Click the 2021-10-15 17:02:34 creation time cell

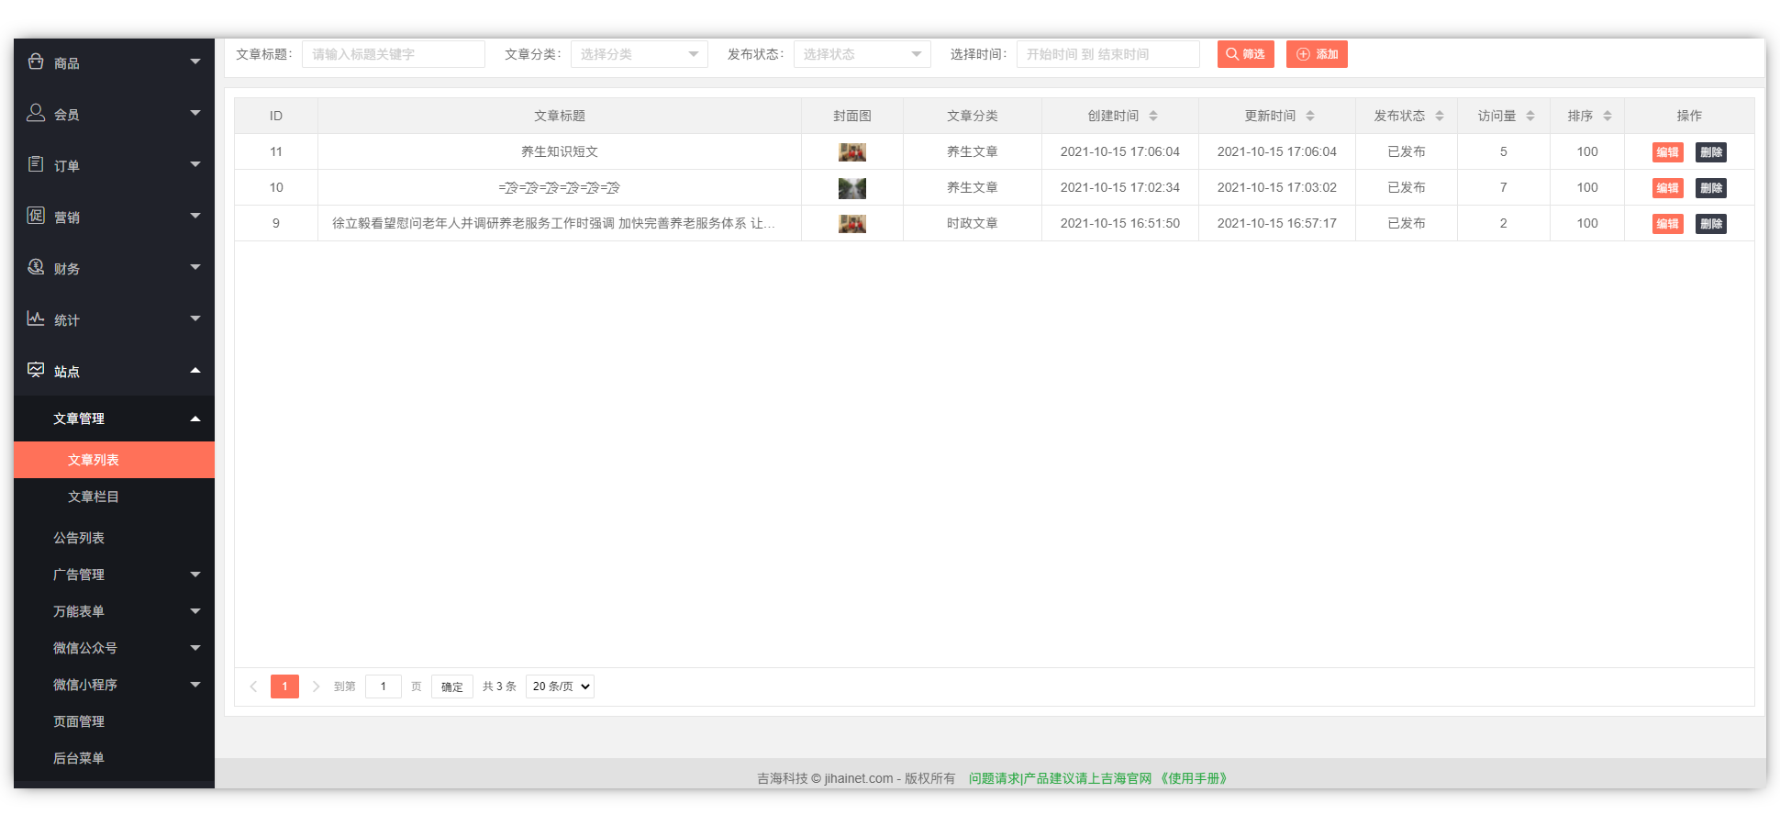[x=1120, y=187]
